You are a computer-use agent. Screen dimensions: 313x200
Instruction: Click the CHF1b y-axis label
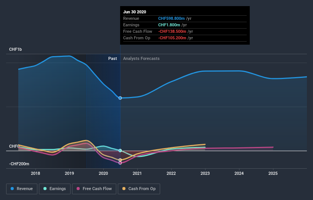pos(15,49)
